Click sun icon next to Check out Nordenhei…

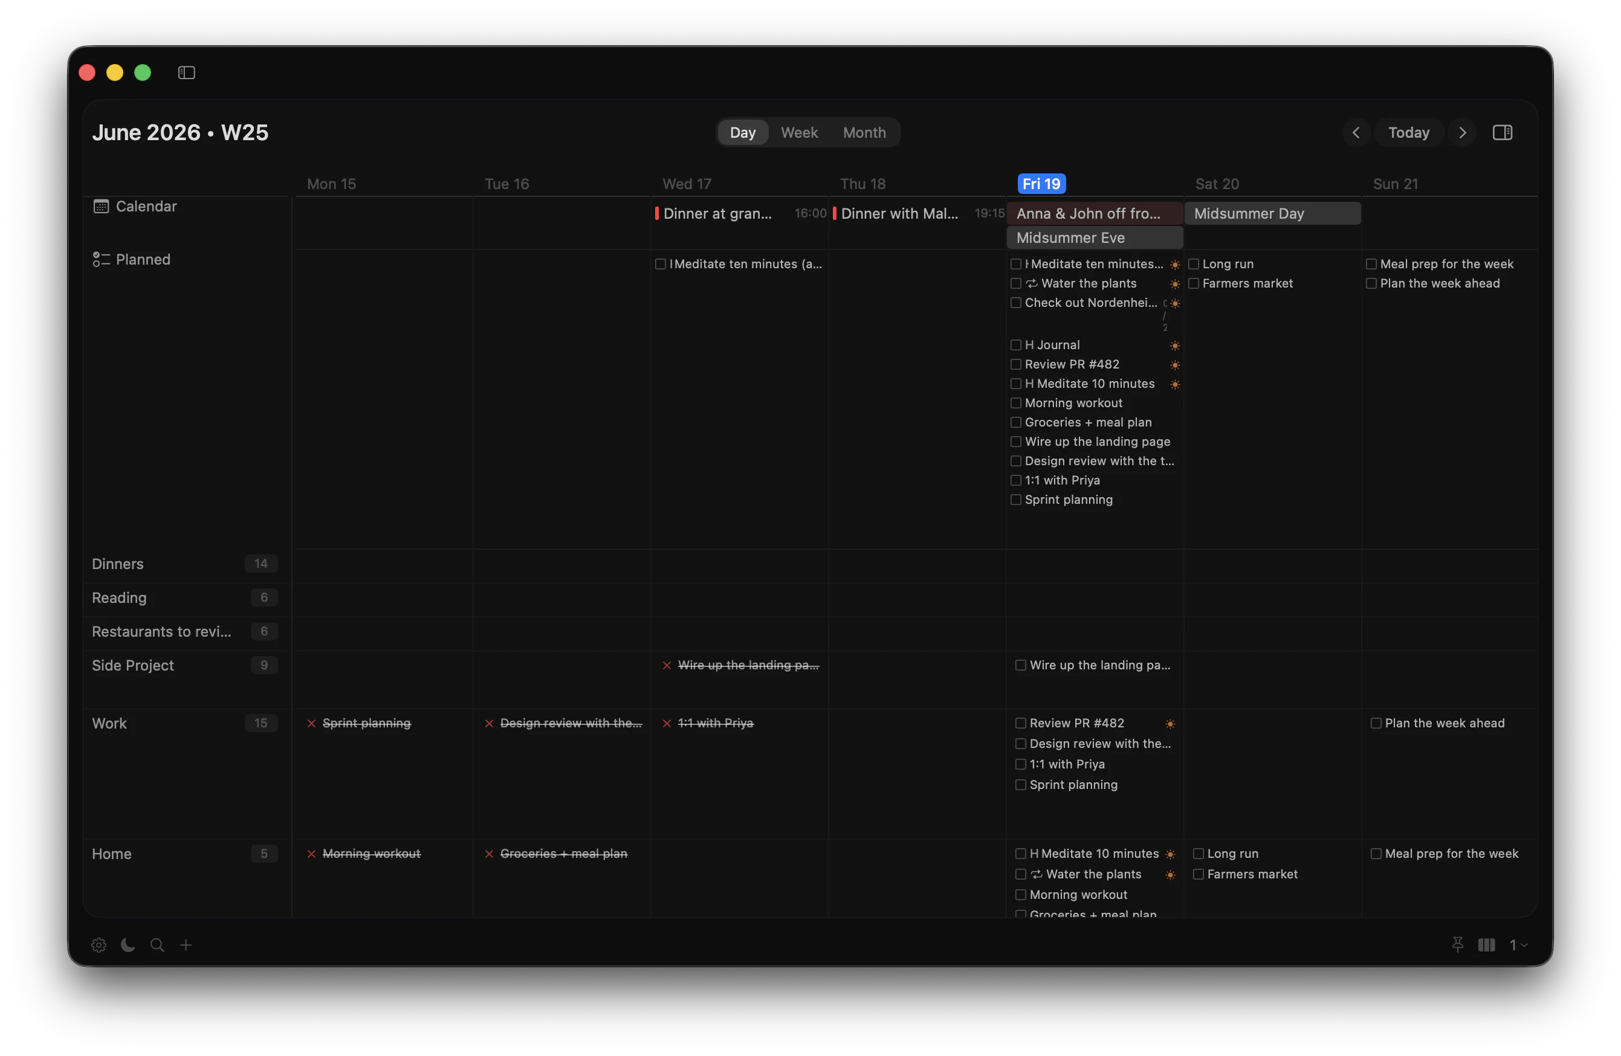point(1175,303)
